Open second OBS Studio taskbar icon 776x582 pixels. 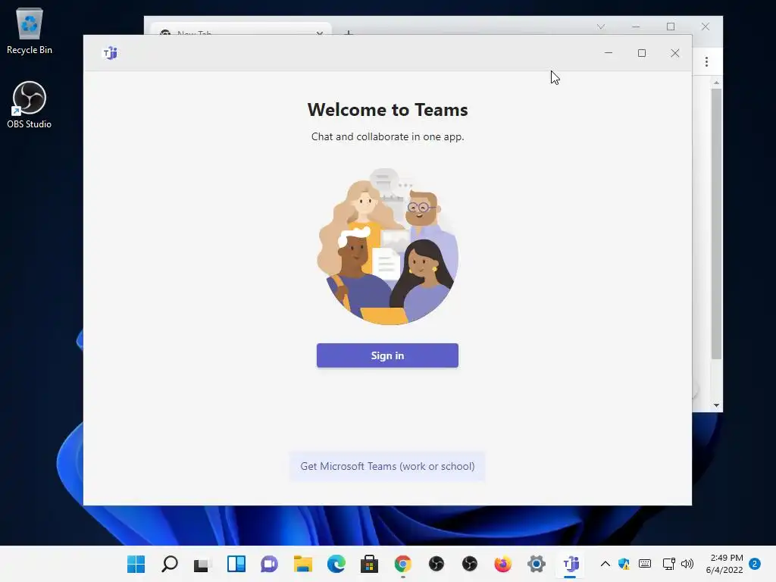pyautogui.click(x=469, y=564)
